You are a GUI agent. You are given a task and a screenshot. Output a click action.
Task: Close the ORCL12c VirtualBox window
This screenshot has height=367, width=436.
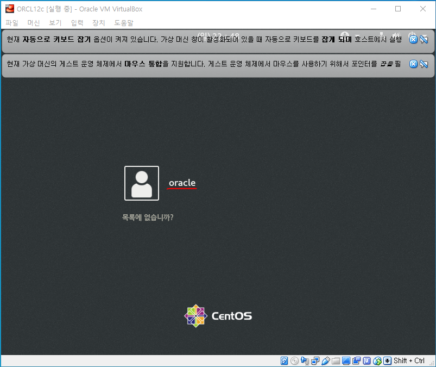(x=422, y=9)
